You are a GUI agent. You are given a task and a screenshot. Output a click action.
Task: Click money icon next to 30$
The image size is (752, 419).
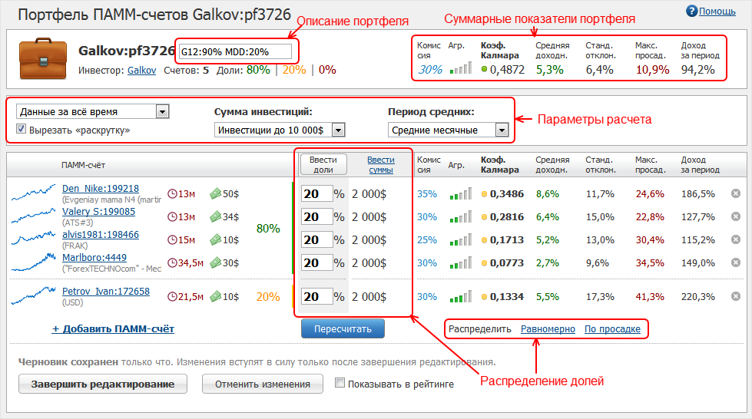[x=215, y=262]
